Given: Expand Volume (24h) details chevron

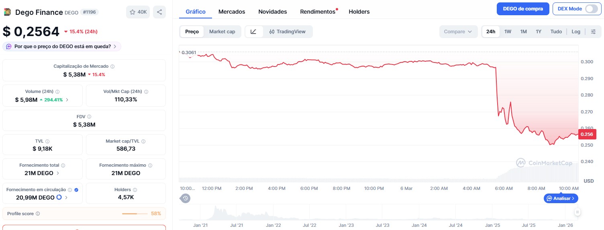Looking at the screenshot, I should point(67,100).
